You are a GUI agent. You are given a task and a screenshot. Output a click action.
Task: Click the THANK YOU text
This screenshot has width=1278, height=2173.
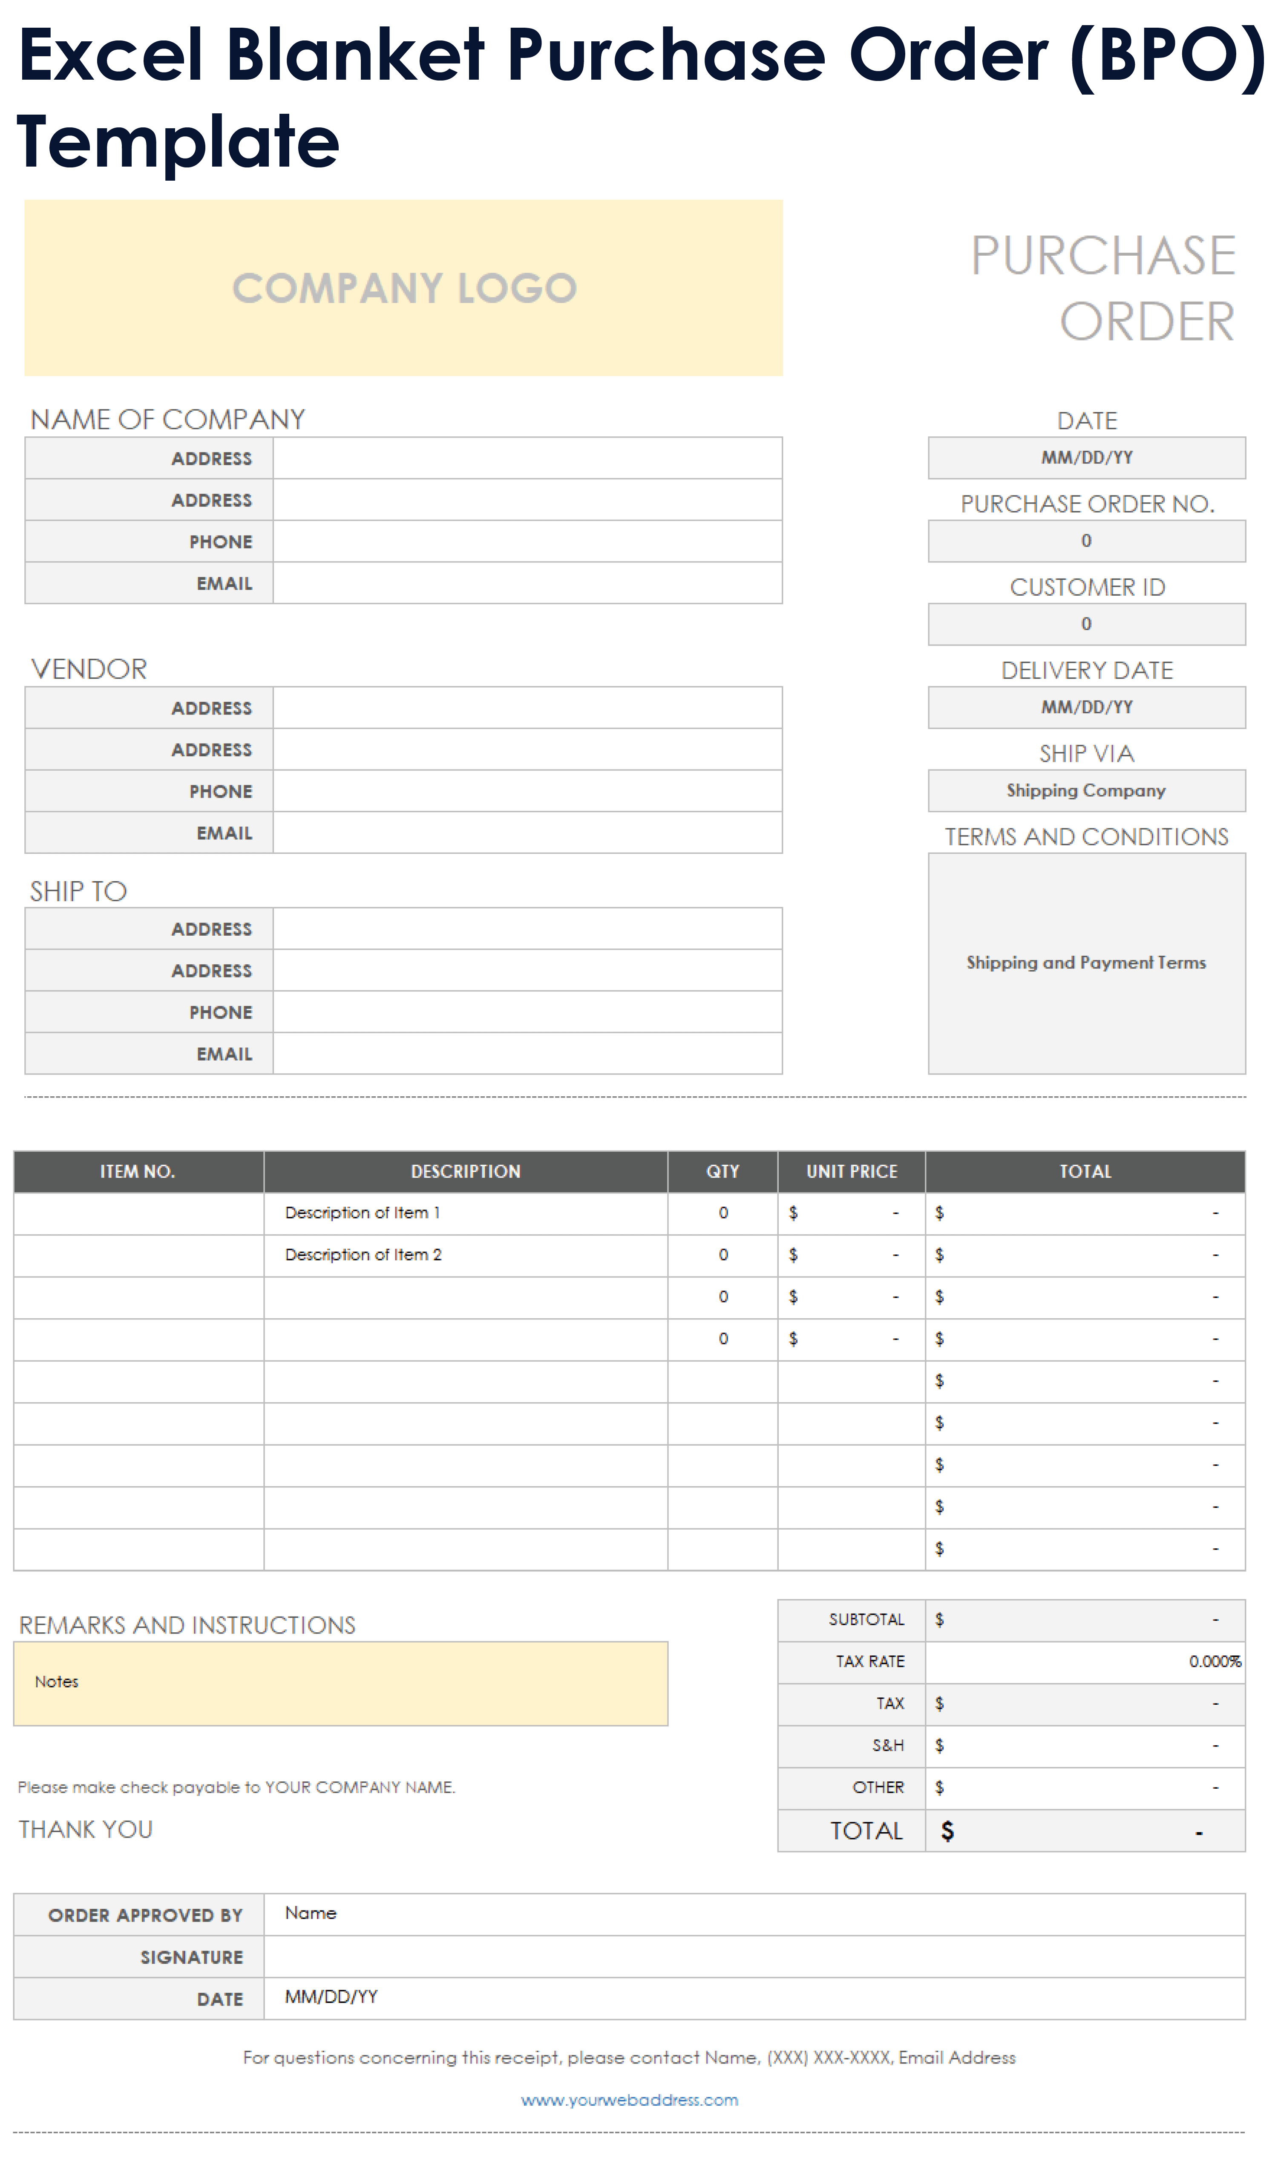[x=85, y=1830]
